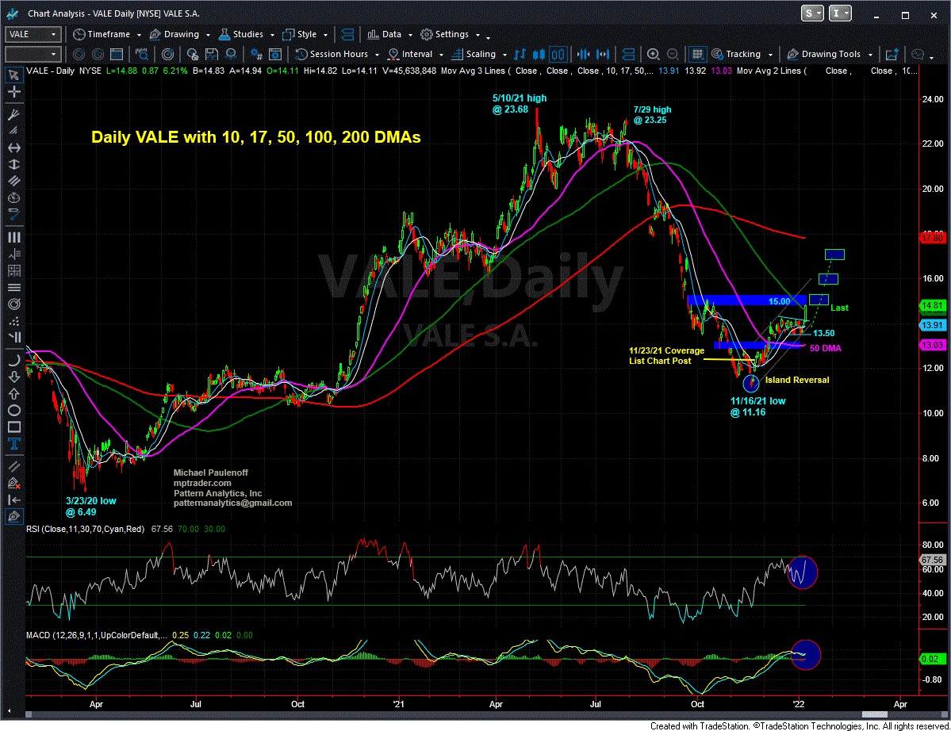Image resolution: width=951 pixels, height=731 pixels.
Task: Click the calendar window icon
Action: click(x=117, y=55)
